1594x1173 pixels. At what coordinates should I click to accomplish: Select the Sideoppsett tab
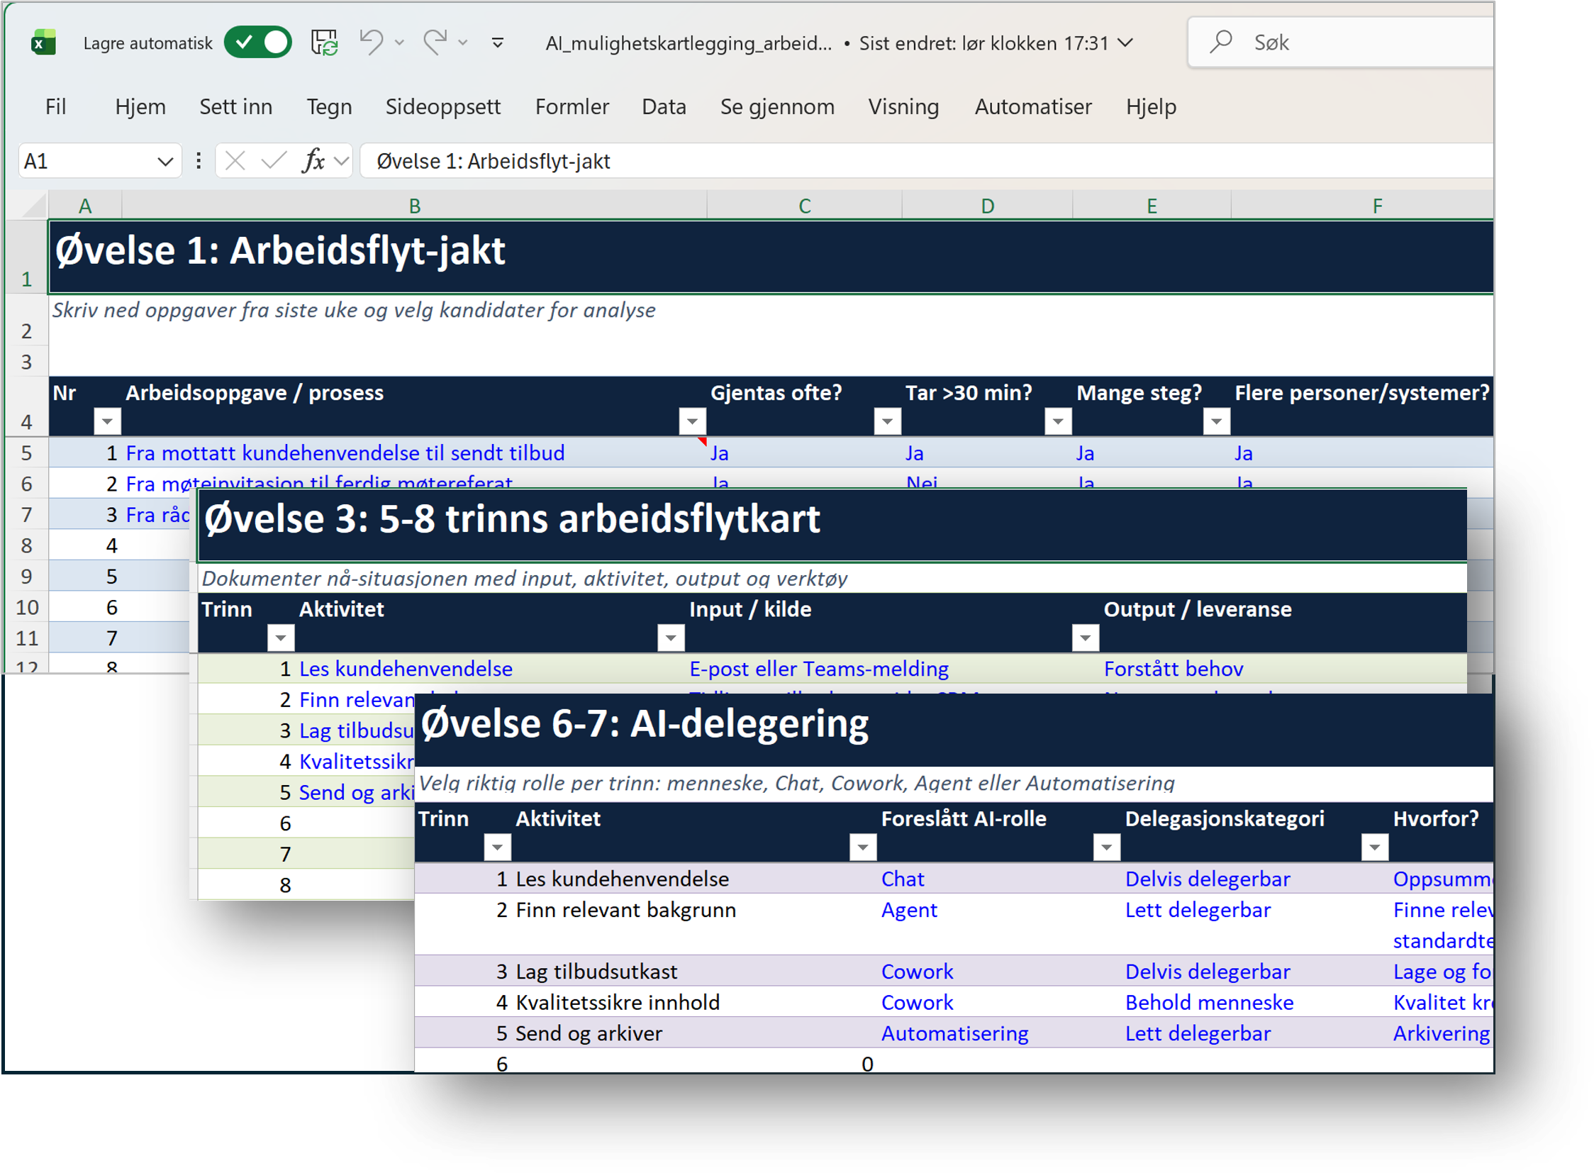[443, 106]
